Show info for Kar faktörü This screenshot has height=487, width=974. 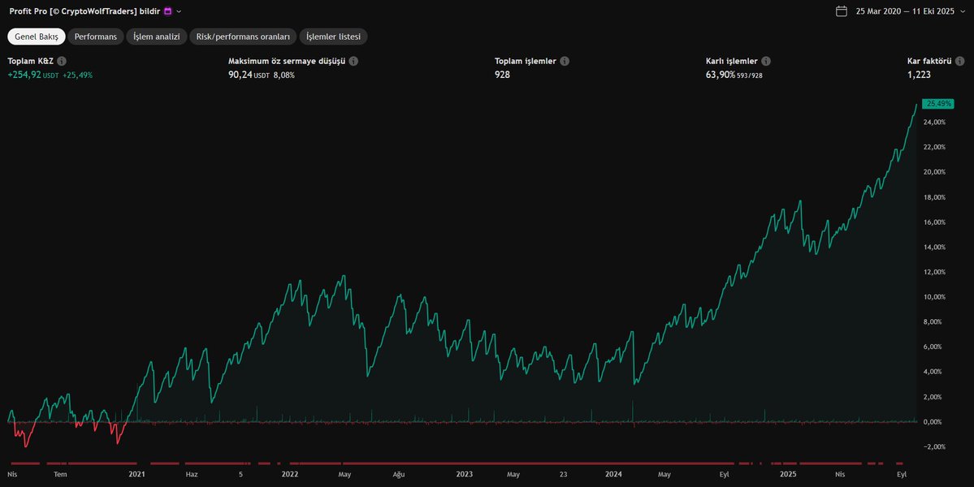pyautogui.click(x=959, y=62)
